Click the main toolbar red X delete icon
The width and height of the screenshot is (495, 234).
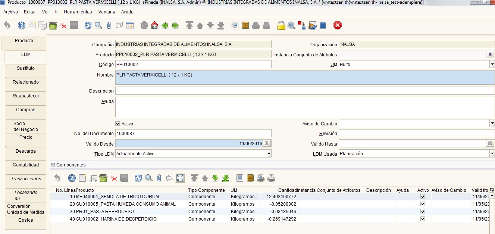(63, 25)
